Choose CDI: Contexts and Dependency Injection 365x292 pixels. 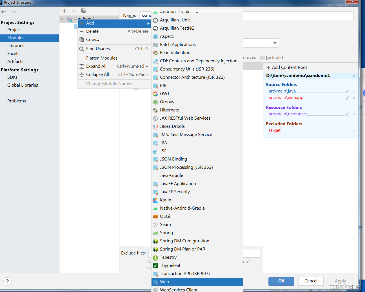[197, 61]
